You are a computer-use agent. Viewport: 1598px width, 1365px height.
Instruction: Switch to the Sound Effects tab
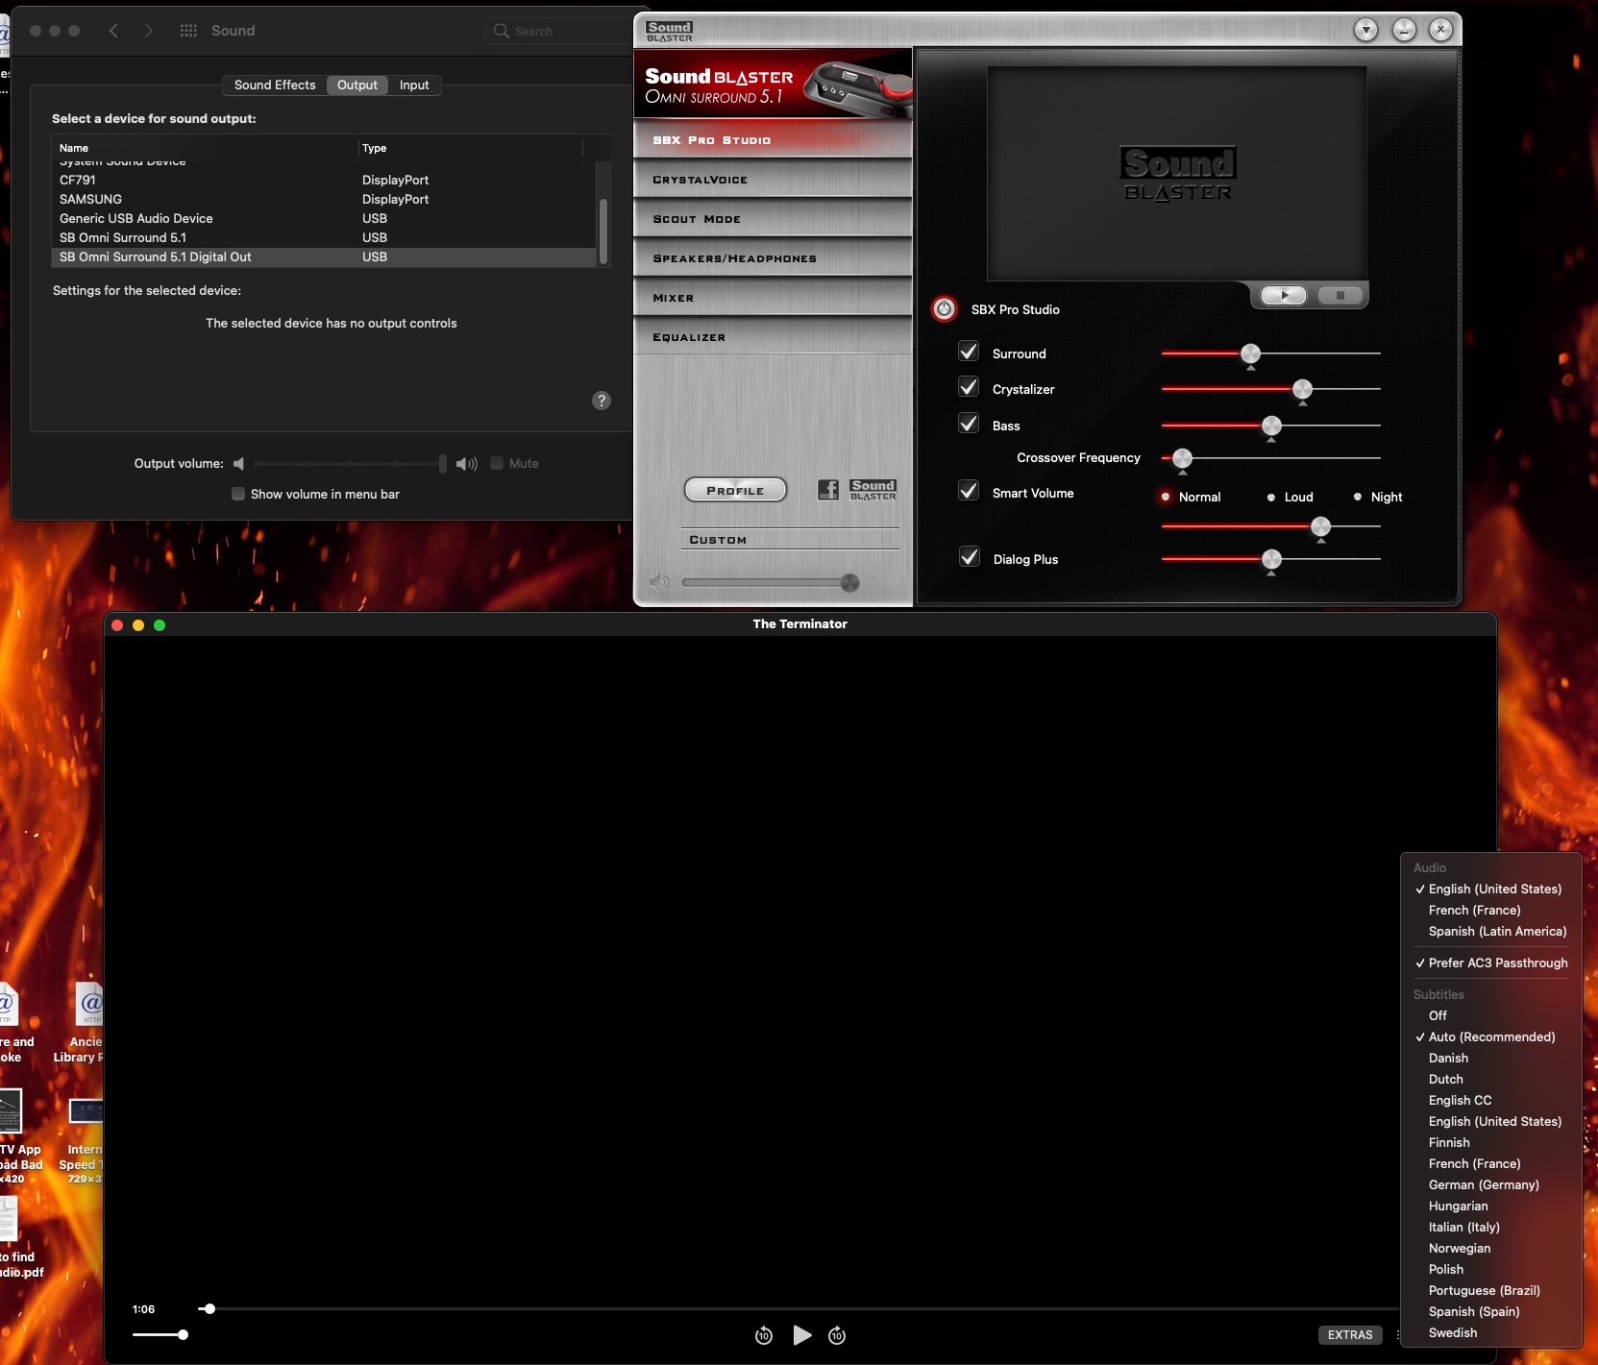(275, 85)
